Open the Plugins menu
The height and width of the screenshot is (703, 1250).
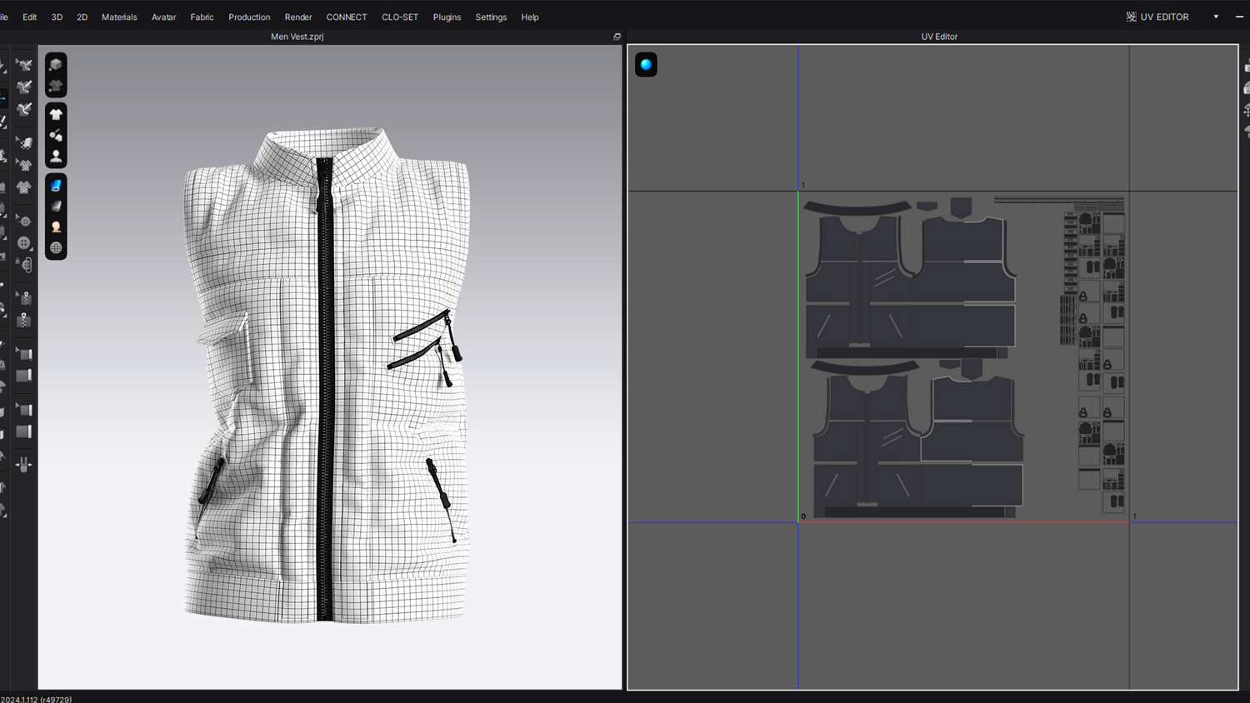click(447, 17)
